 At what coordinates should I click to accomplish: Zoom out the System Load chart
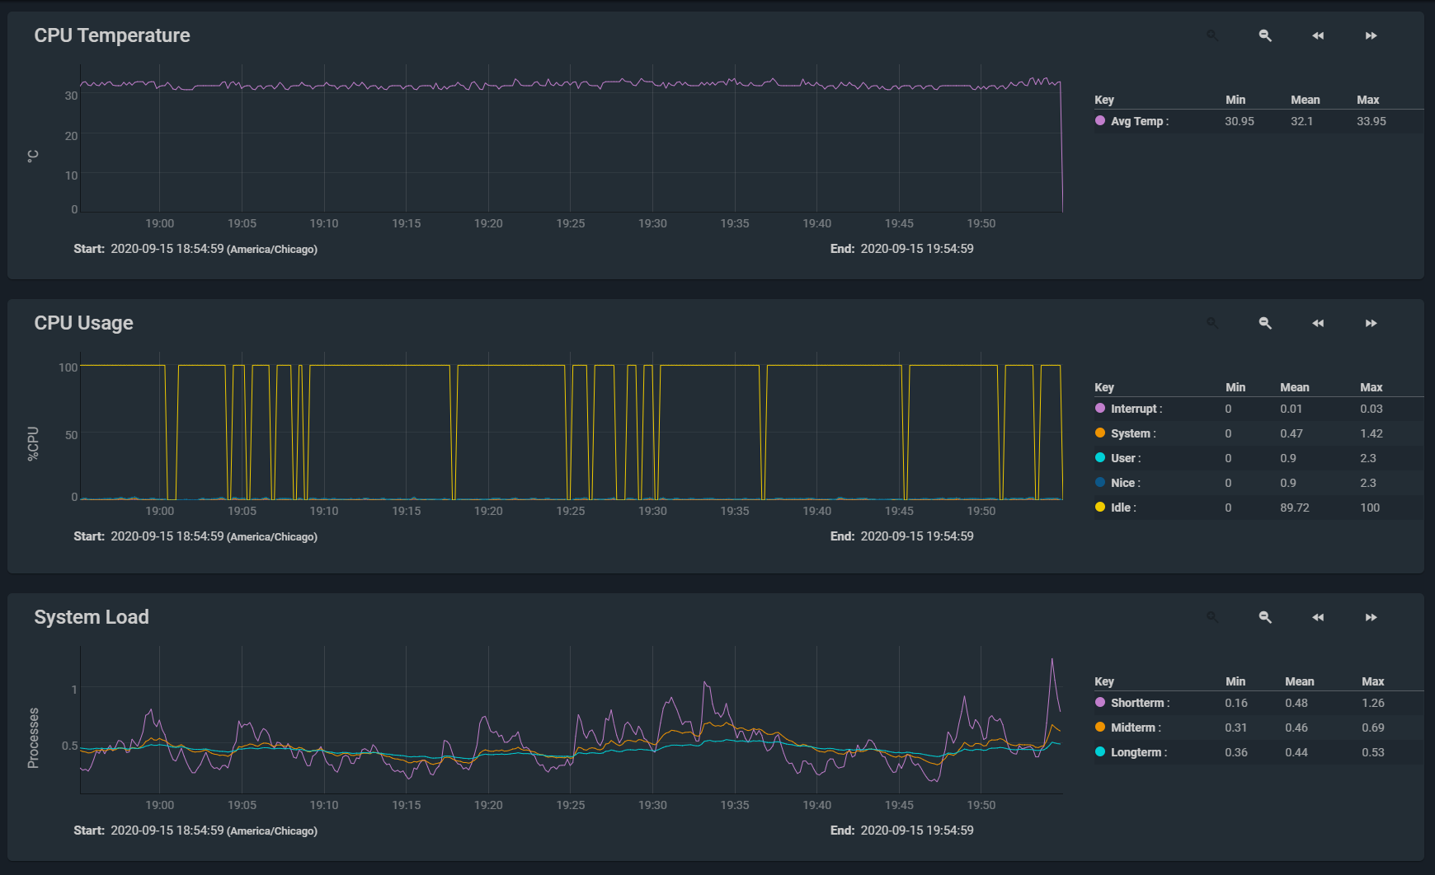tap(1264, 617)
